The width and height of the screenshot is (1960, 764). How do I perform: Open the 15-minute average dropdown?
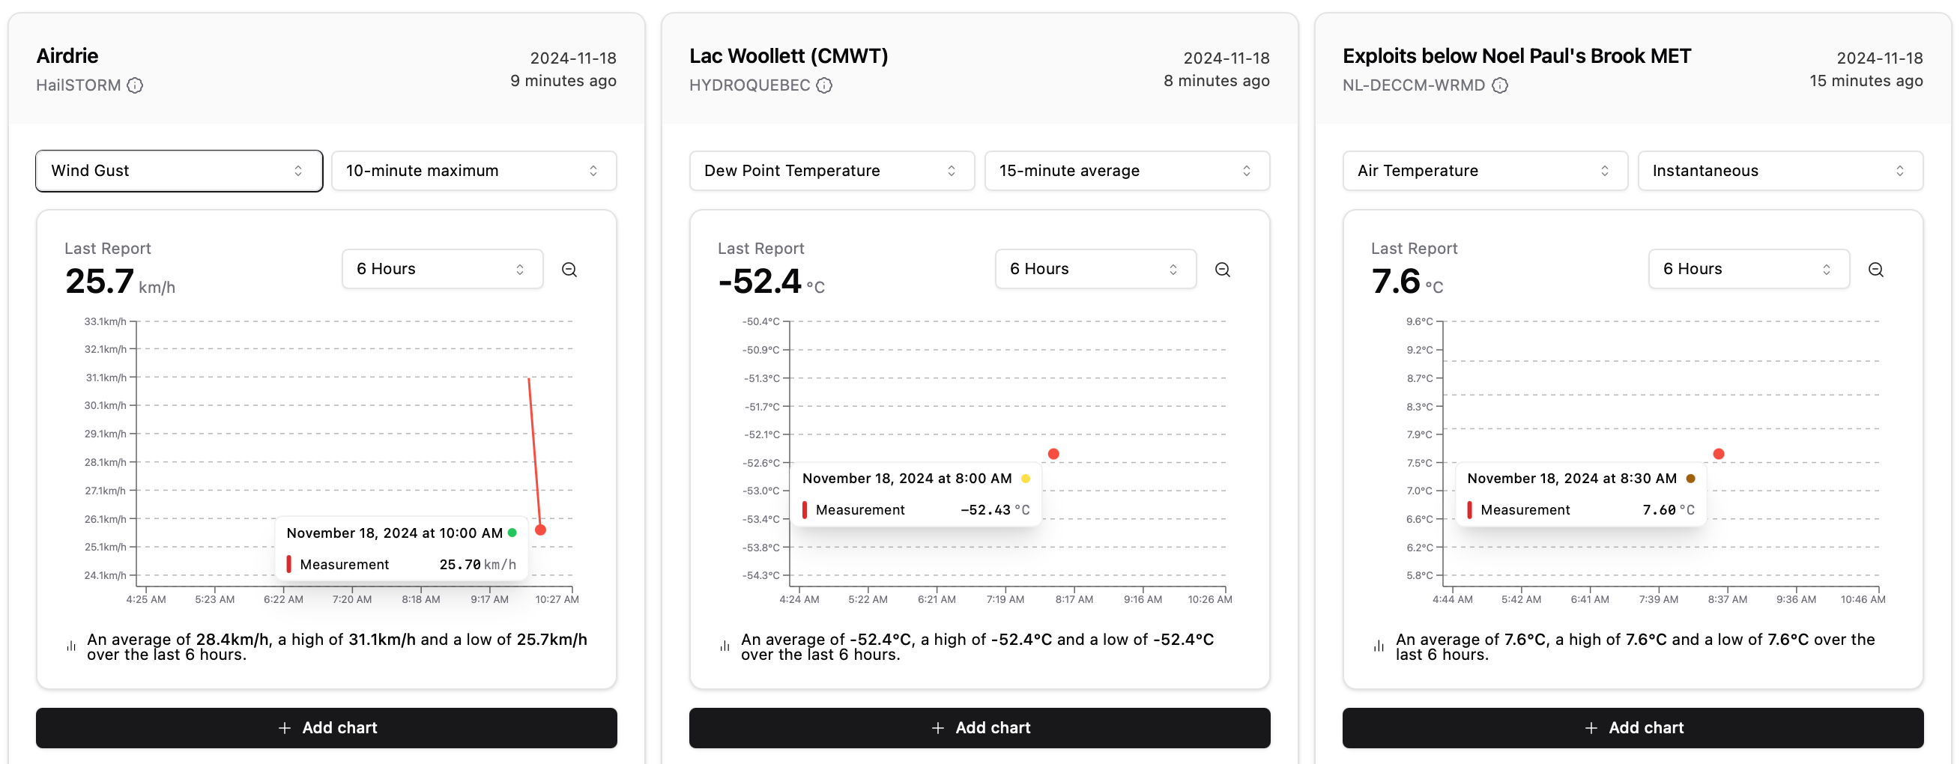(x=1127, y=171)
